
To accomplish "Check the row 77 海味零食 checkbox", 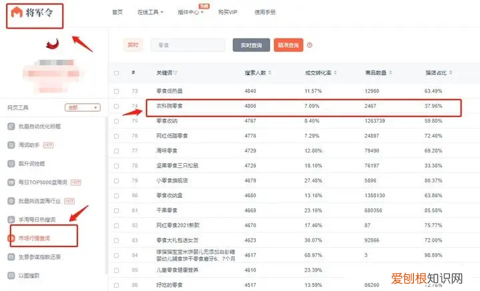I will click(x=116, y=150).
